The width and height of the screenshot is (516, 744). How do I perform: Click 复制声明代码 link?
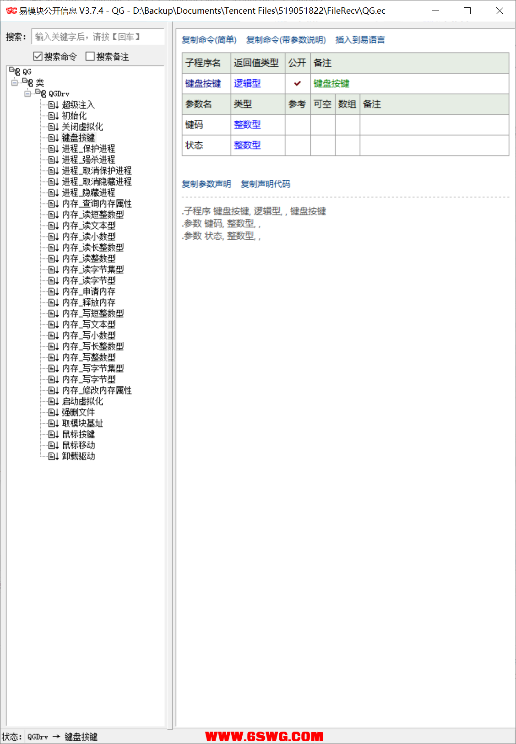point(266,184)
